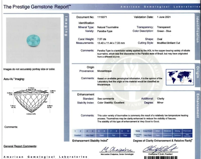Click the world map origin image

point(180,77)
